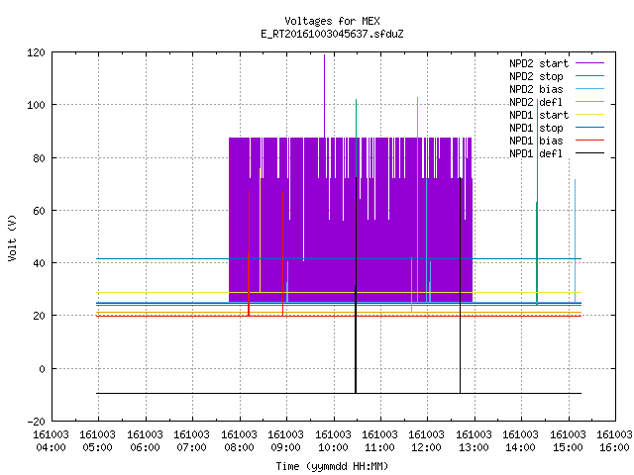Click the 0 y-axis tick label
Viewport: 634px width, 475px height.
pos(42,369)
